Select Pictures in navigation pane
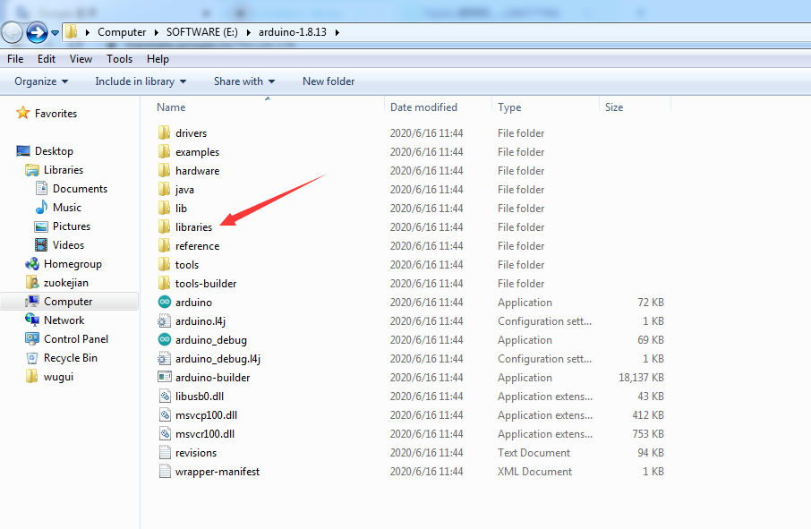811x529 pixels. coord(72,226)
